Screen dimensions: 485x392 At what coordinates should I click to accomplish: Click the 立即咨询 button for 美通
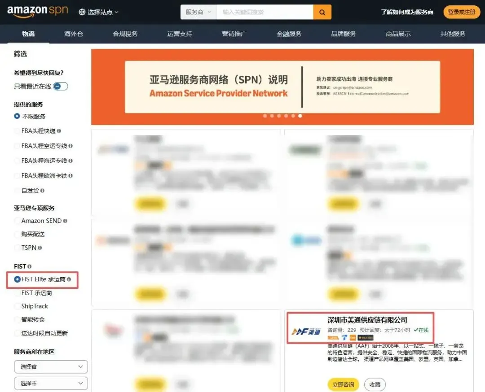click(344, 384)
